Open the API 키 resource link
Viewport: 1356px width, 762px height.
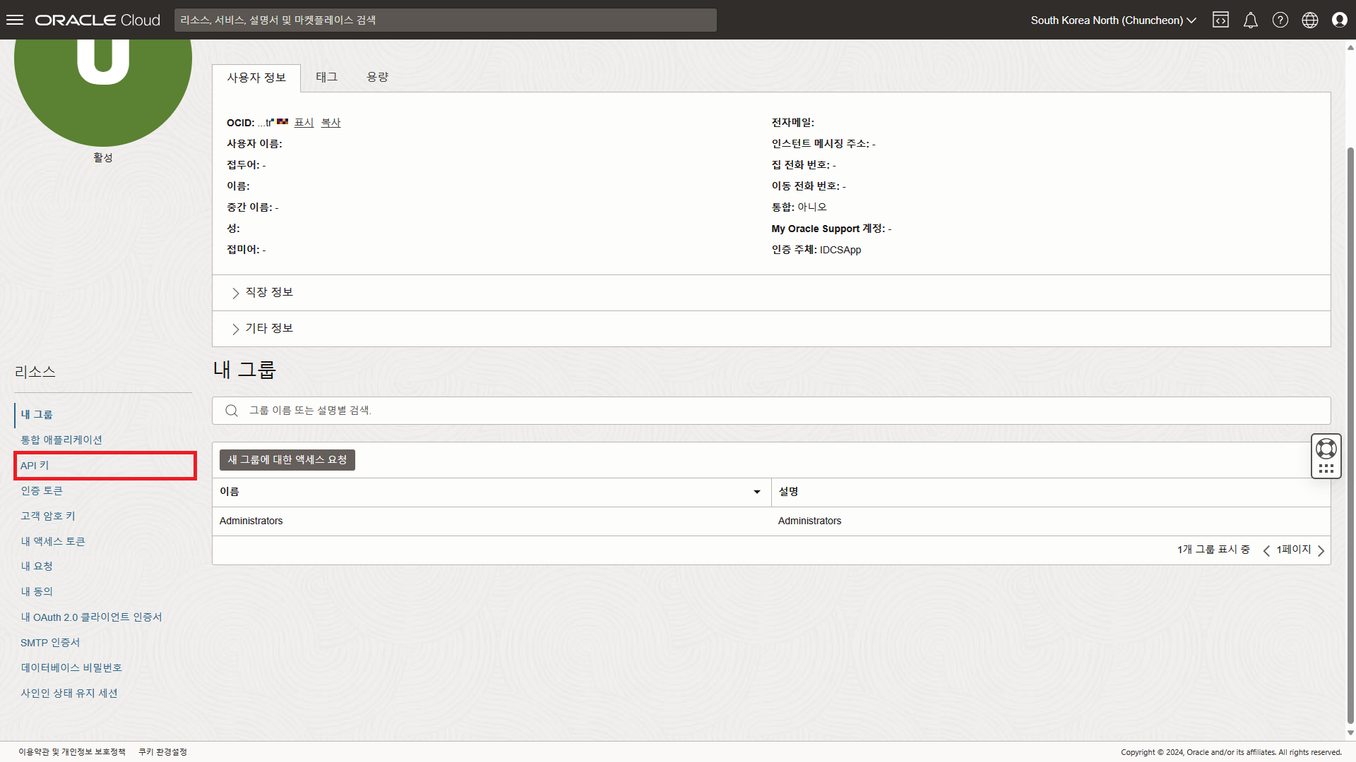(35, 466)
